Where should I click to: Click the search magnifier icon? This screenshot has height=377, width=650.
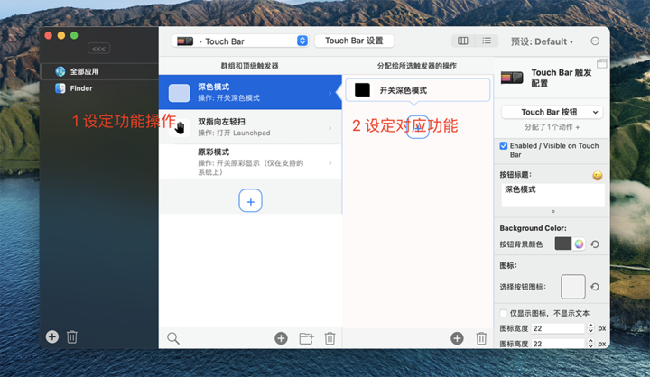[x=173, y=338]
